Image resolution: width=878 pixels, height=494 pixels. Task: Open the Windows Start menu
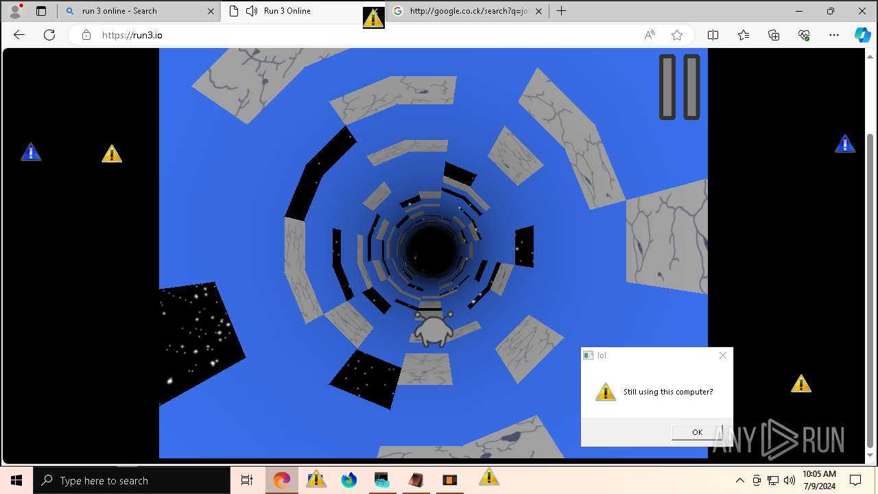point(16,480)
